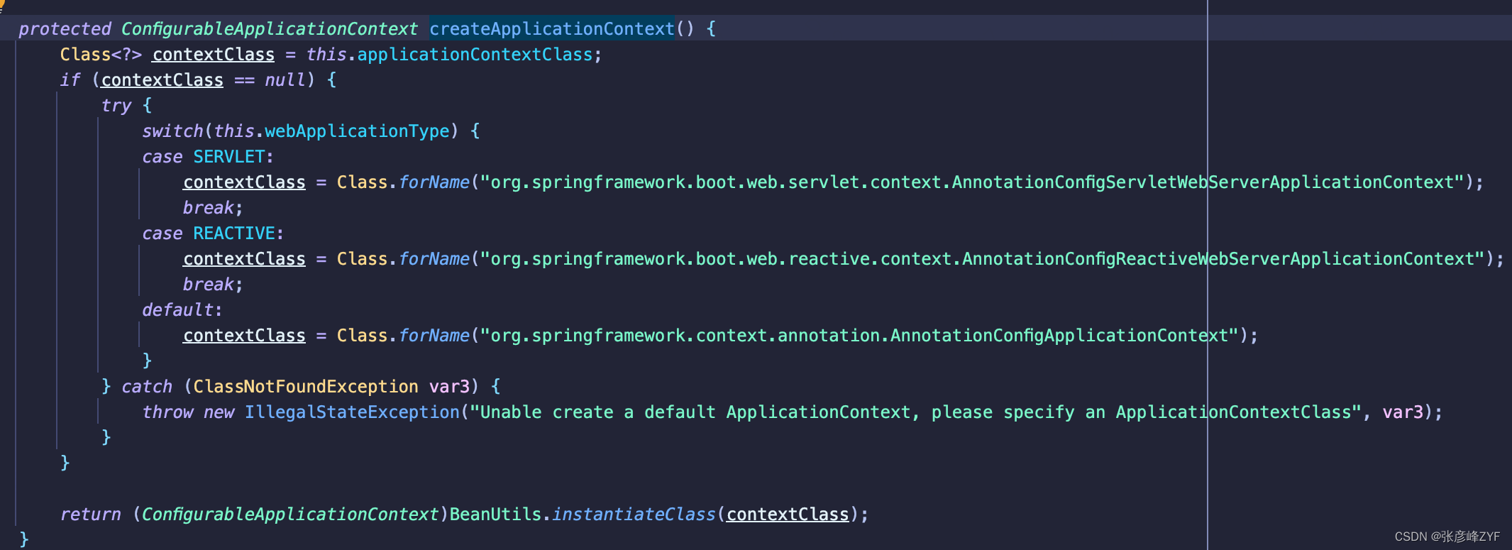Click the lightbulb intention icon at top-left
Screen dimensions: 1512x550
(2, 5)
